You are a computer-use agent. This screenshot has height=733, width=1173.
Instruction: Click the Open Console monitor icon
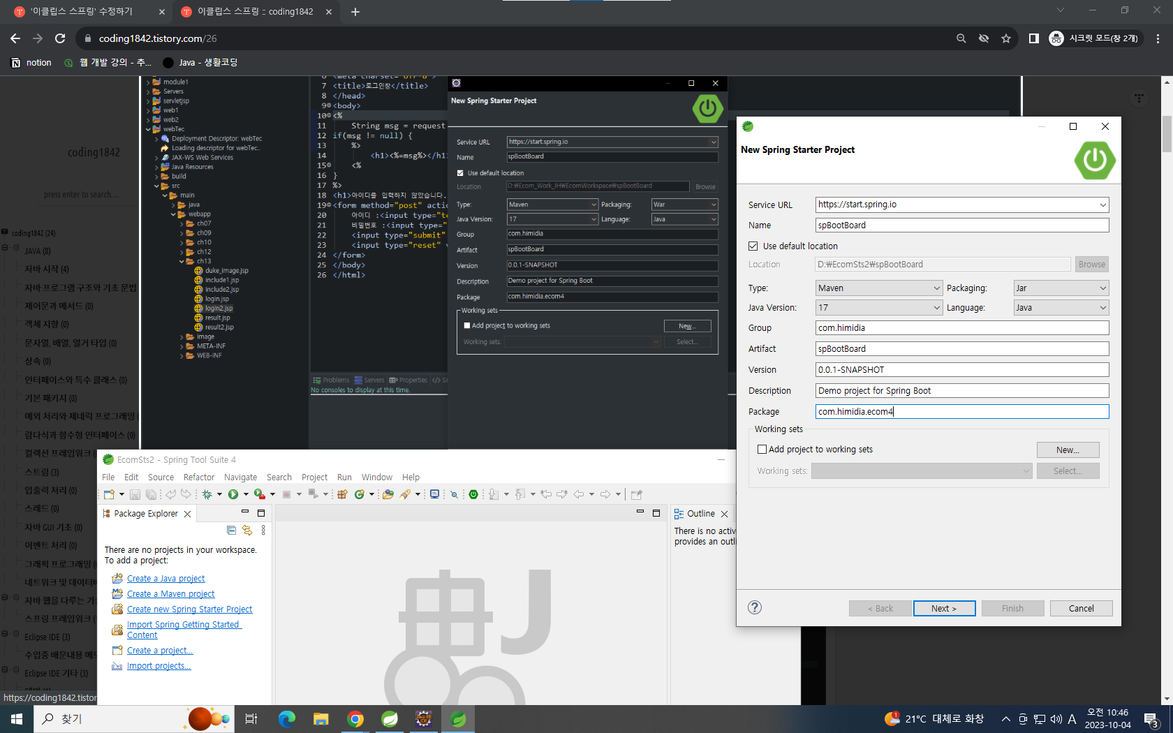434,494
